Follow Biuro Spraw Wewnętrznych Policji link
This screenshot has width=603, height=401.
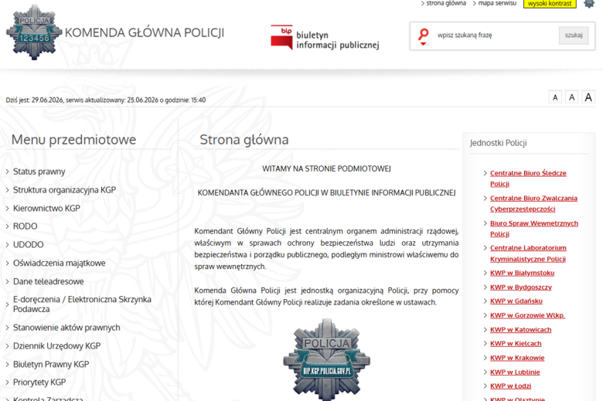click(x=533, y=229)
